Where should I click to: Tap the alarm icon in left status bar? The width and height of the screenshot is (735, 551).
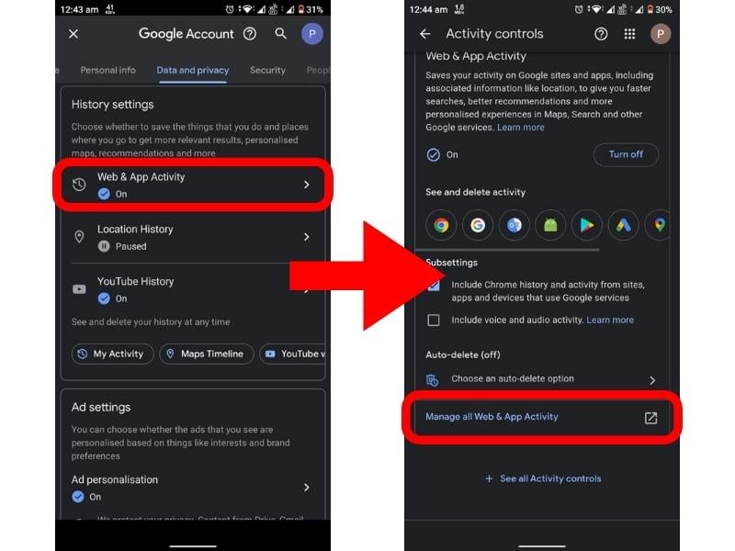[229, 9]
